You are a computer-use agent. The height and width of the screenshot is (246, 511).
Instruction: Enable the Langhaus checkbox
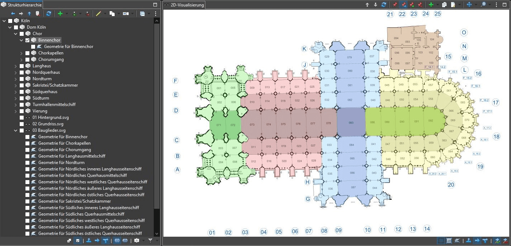pyautogui.click(x=22, y=66)
